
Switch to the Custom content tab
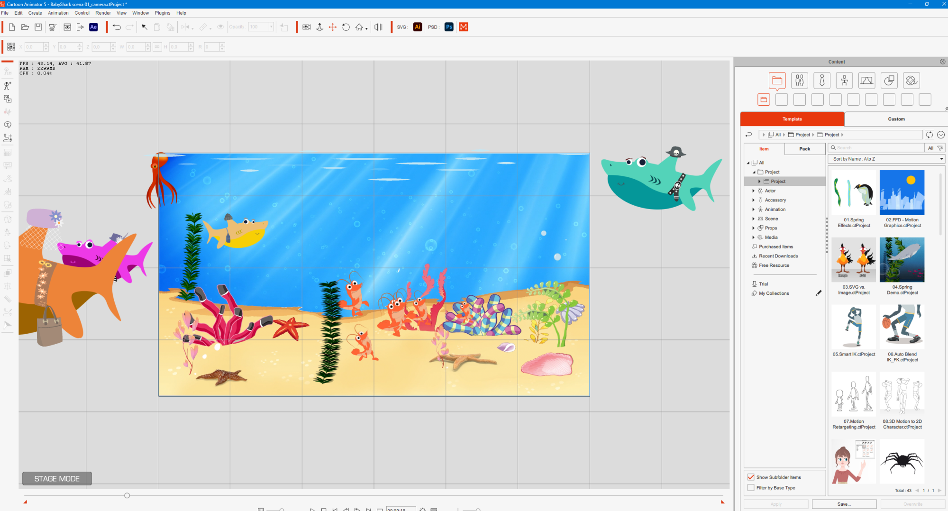point(896,119)
